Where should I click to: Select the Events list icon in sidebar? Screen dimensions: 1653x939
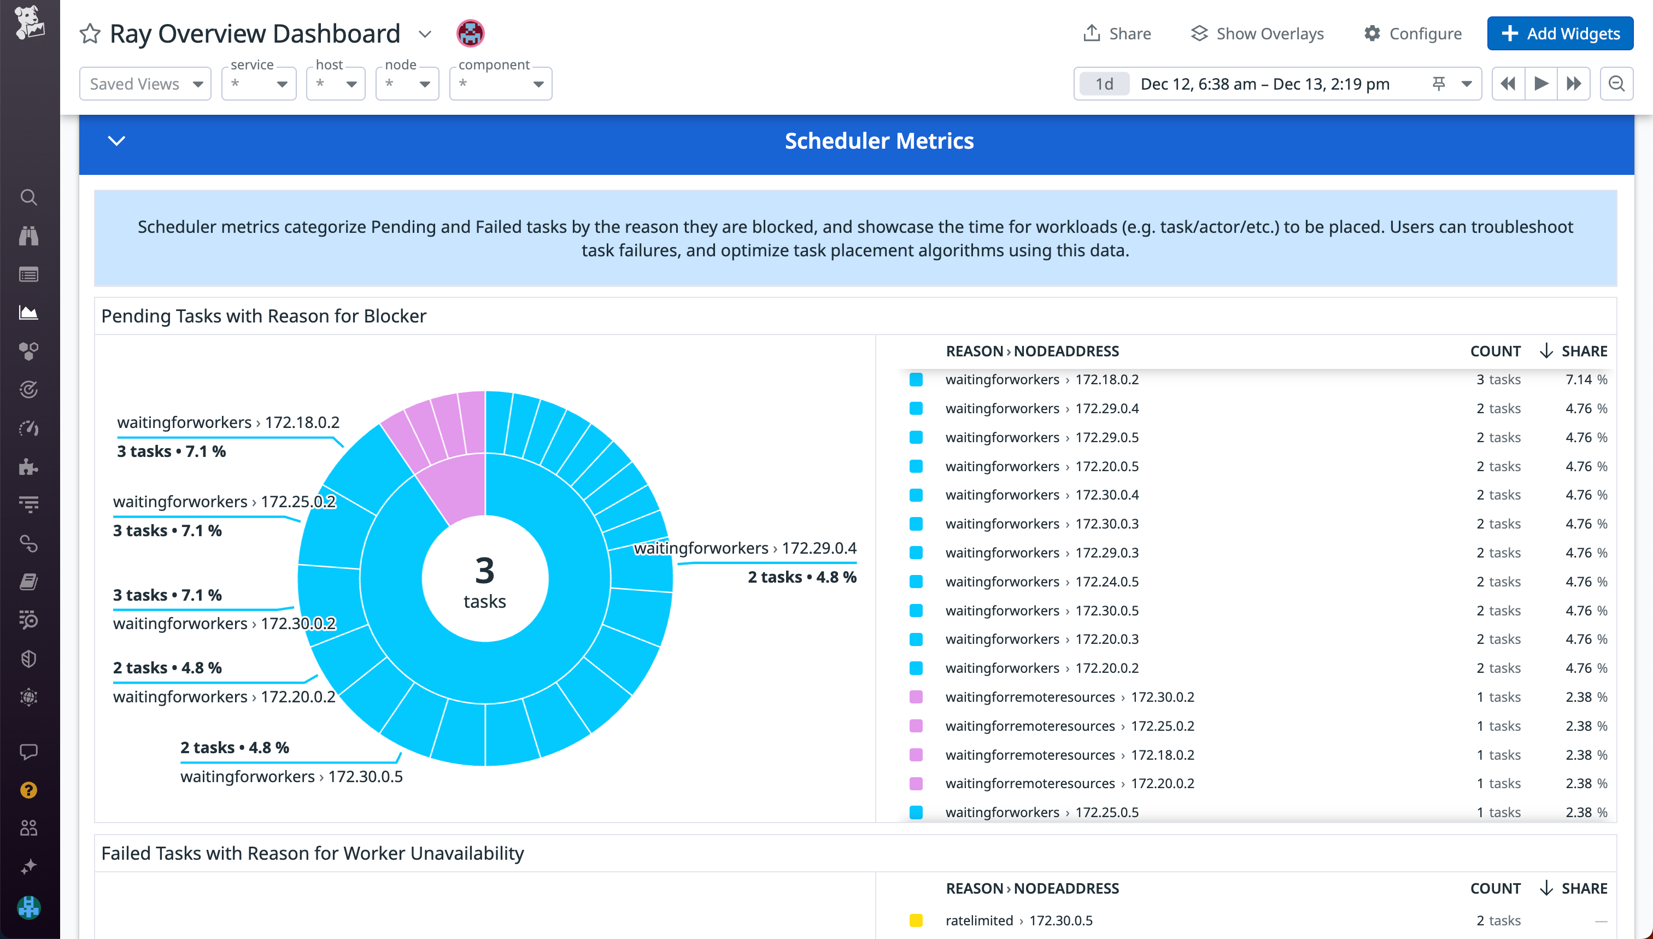[28, 274]
